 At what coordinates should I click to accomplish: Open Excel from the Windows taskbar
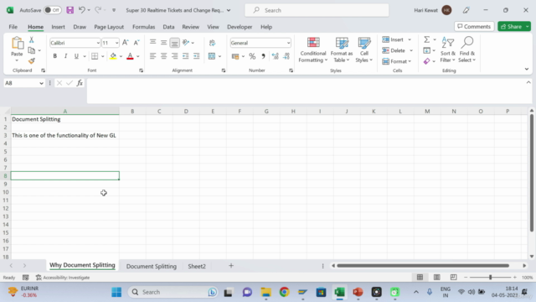[339, 292]
